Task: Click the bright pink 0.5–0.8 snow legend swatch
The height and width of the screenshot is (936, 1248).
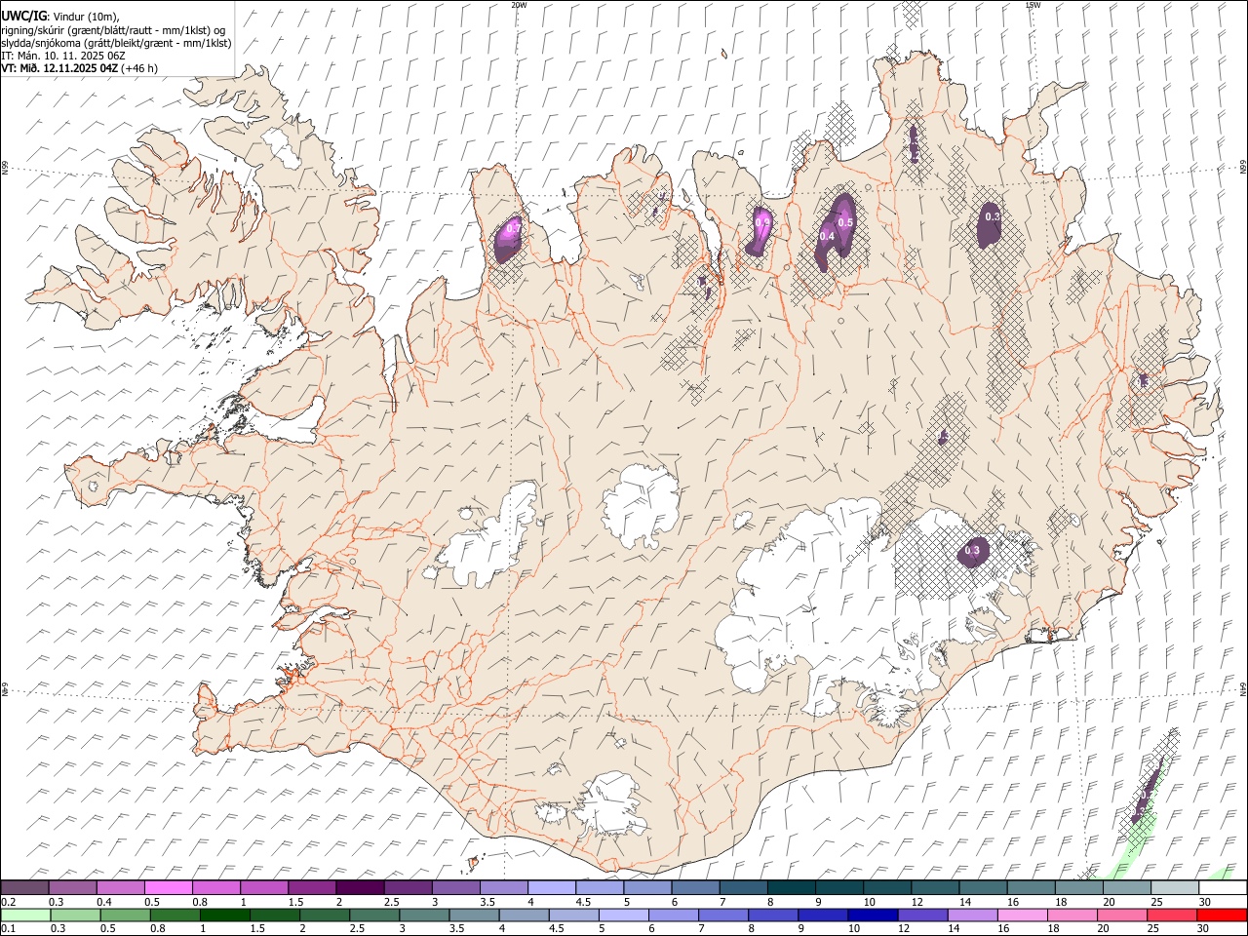Action: pos(168,887)
